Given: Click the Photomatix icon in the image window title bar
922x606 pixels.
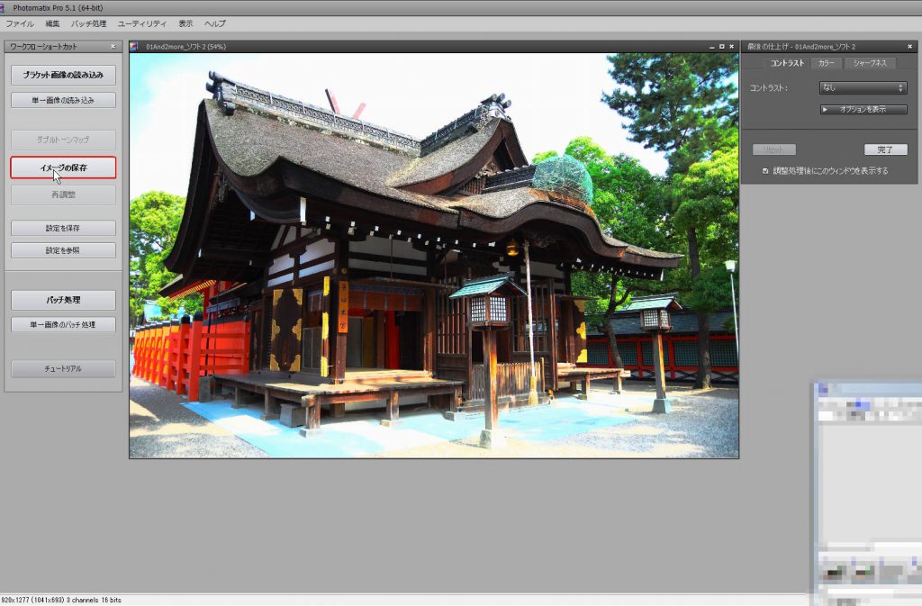Looking at the screenshot, I should coord(136,46).
